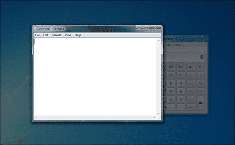
Task: Click the MS memory store button
Action: [x=181, y=67]
